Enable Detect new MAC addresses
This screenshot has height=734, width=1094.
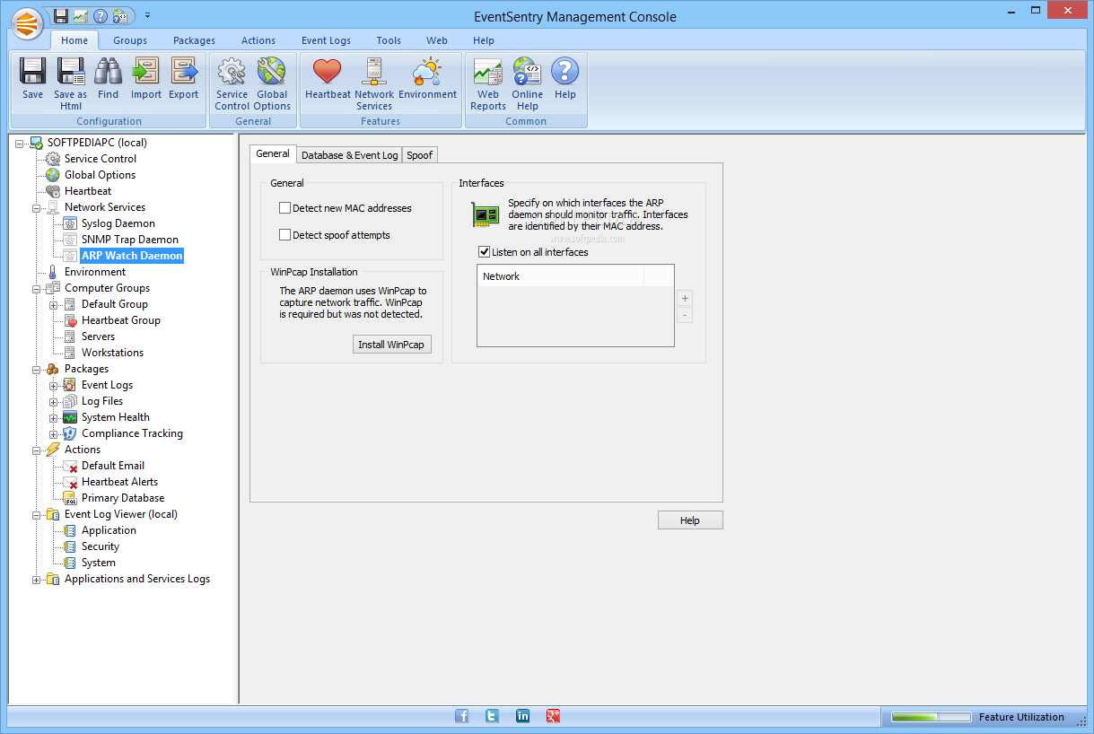tap(285, 208)
